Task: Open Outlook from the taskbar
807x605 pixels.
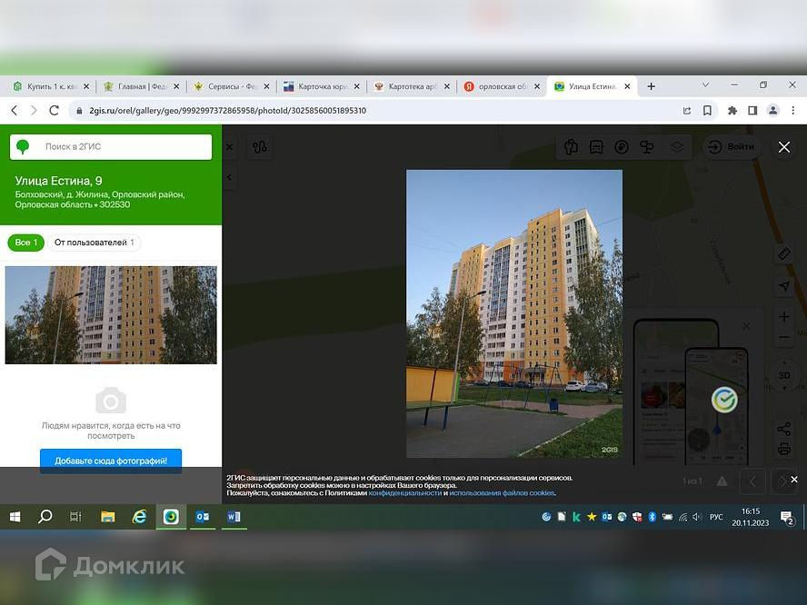Action: click(203, 517)
